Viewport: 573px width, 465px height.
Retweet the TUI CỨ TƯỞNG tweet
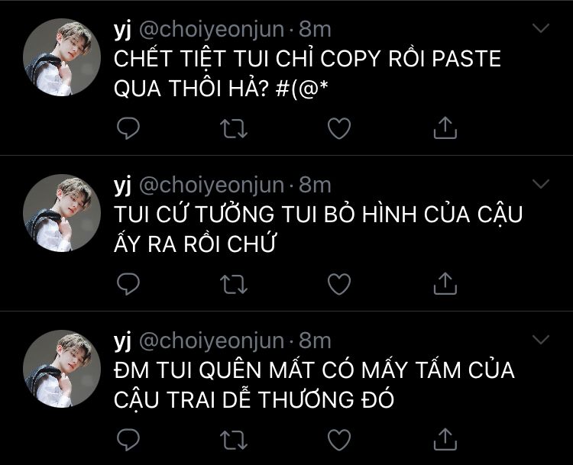tap(234, 284)
